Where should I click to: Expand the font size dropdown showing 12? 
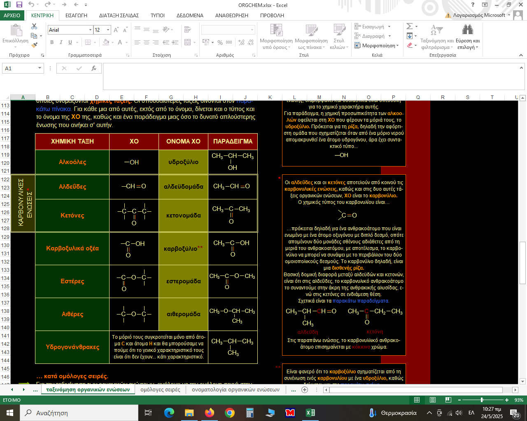(108, 30)
